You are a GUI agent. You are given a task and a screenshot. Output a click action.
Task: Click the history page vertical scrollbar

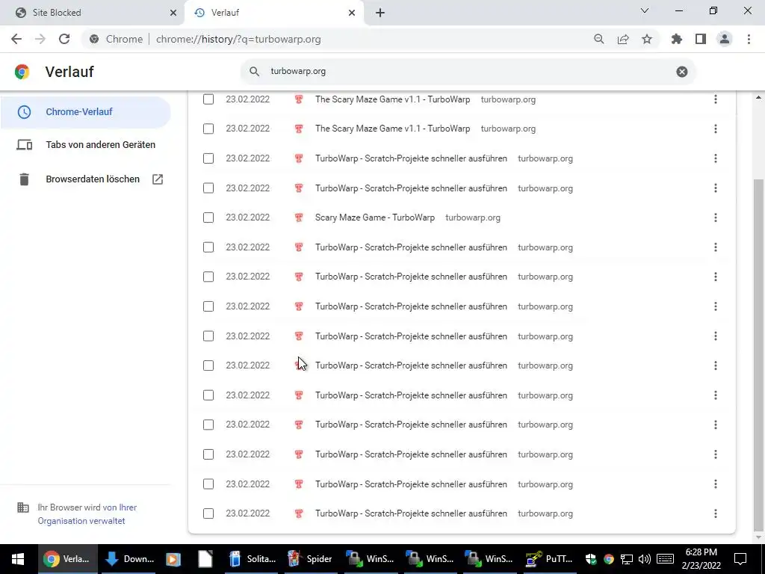point(759,354)
